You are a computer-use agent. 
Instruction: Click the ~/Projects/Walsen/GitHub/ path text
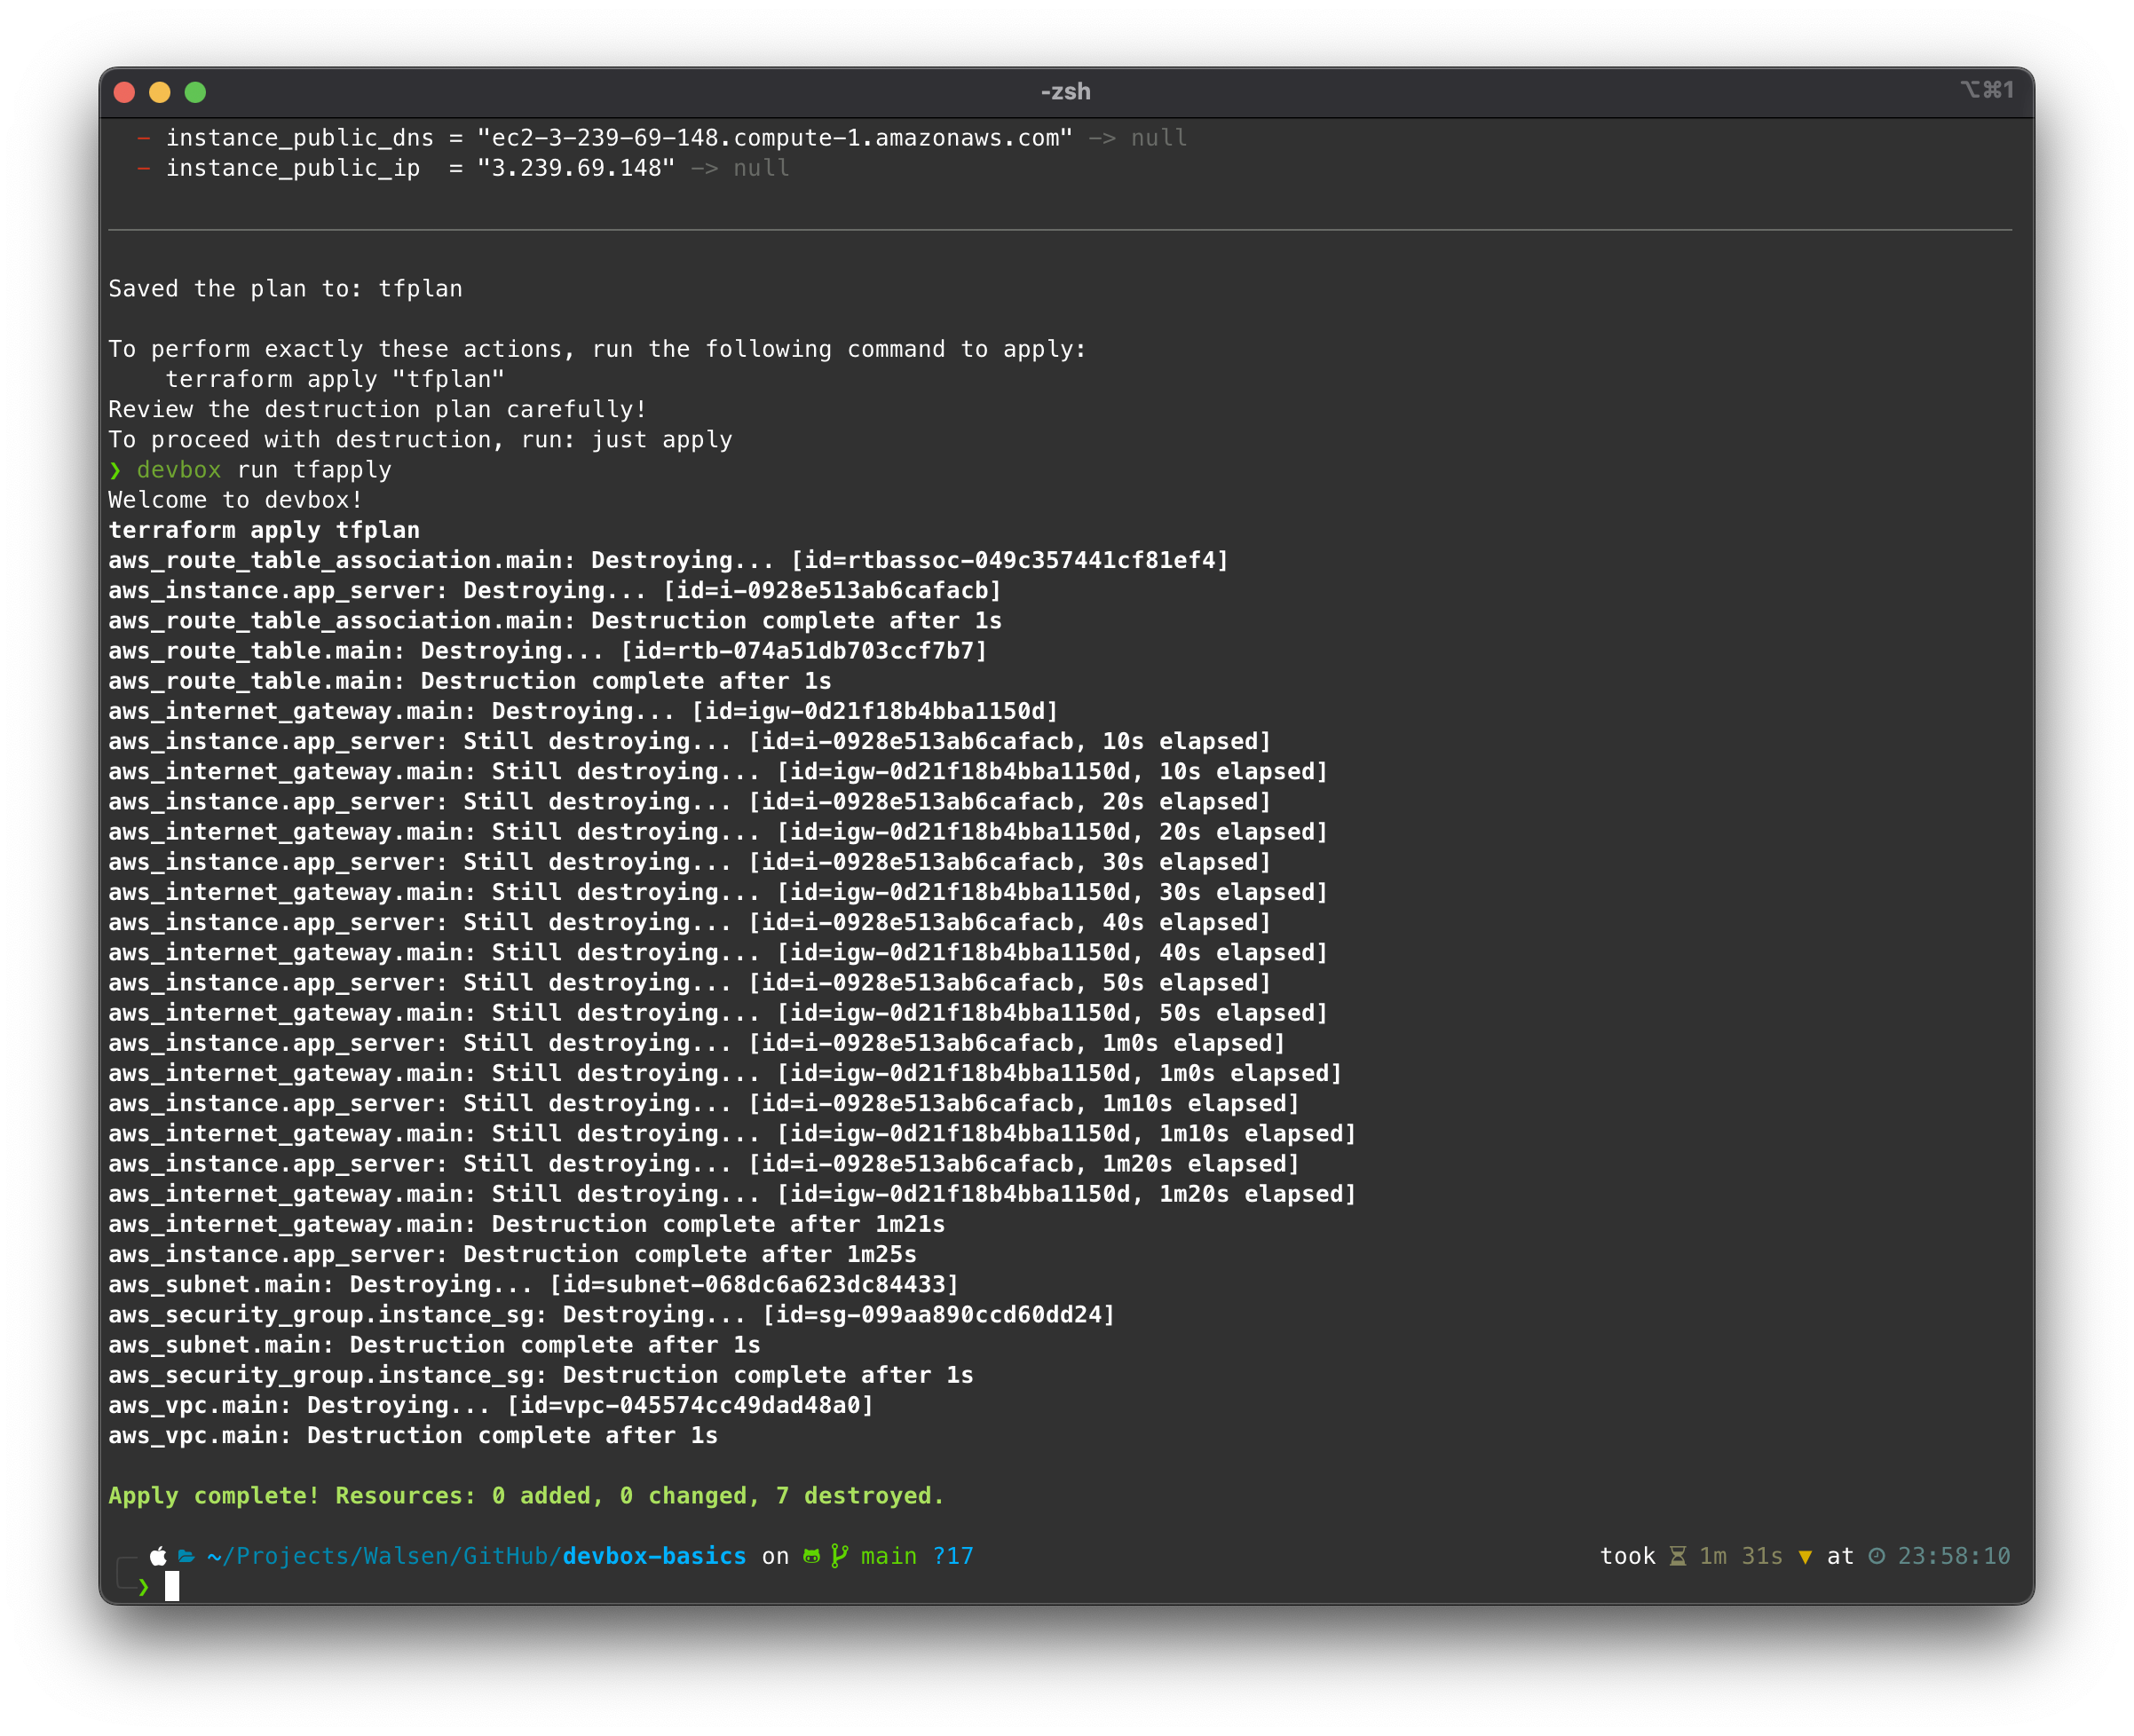tap(385, 1556)
